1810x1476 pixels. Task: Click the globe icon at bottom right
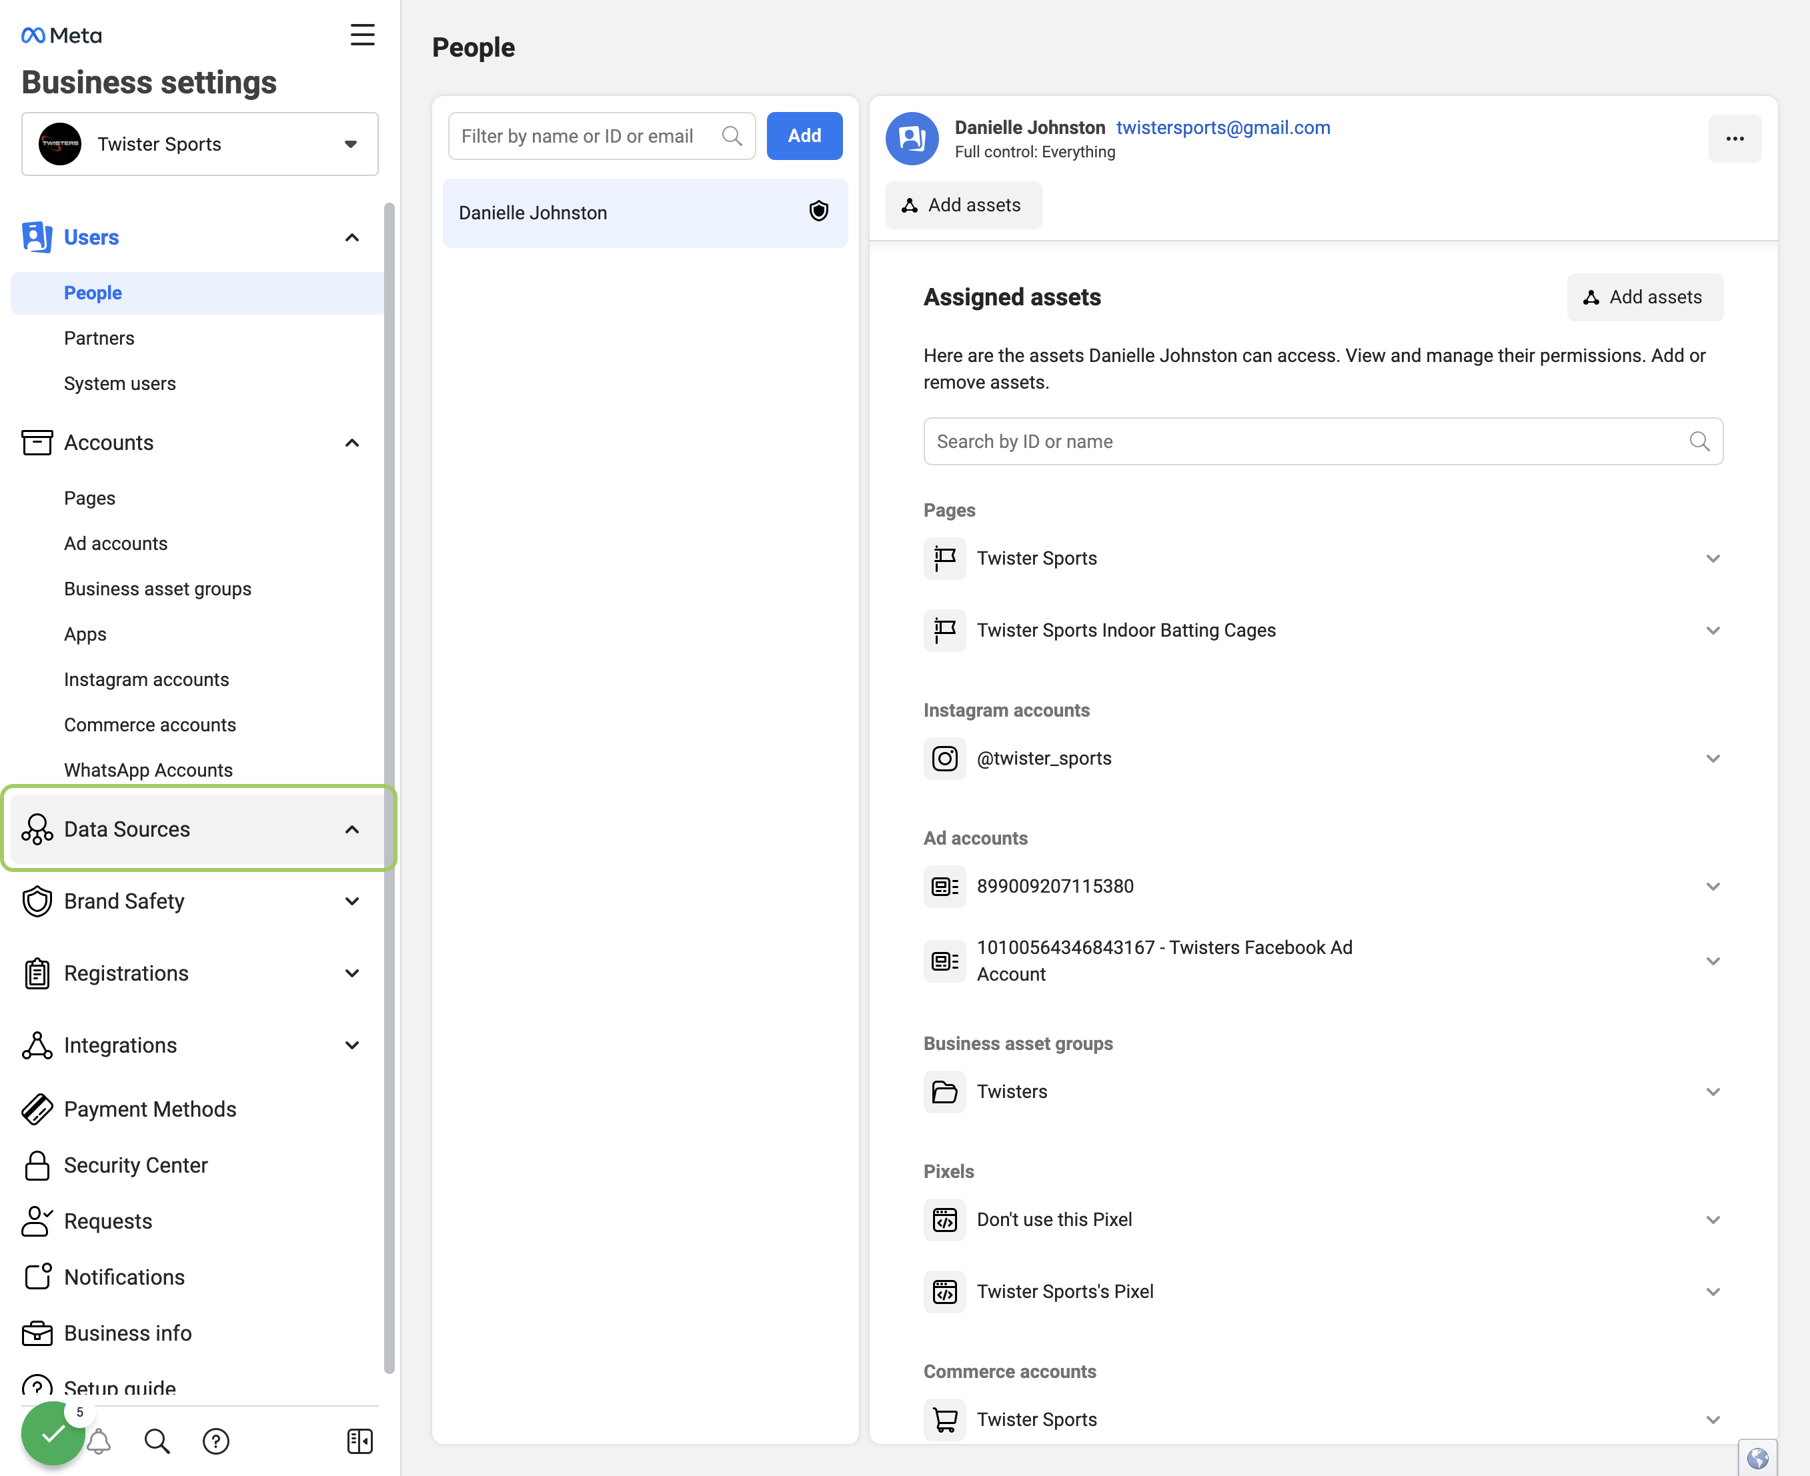pyautogui.click(x=1757, y=1459)
